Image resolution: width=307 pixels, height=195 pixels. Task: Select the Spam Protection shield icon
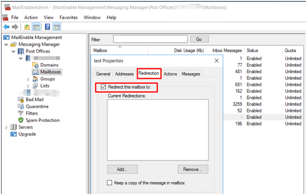[x=21, y=120]
